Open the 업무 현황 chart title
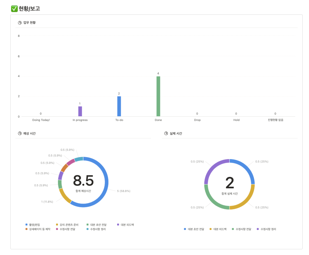Screen dimensions: 309x255 tap(30, 23)
